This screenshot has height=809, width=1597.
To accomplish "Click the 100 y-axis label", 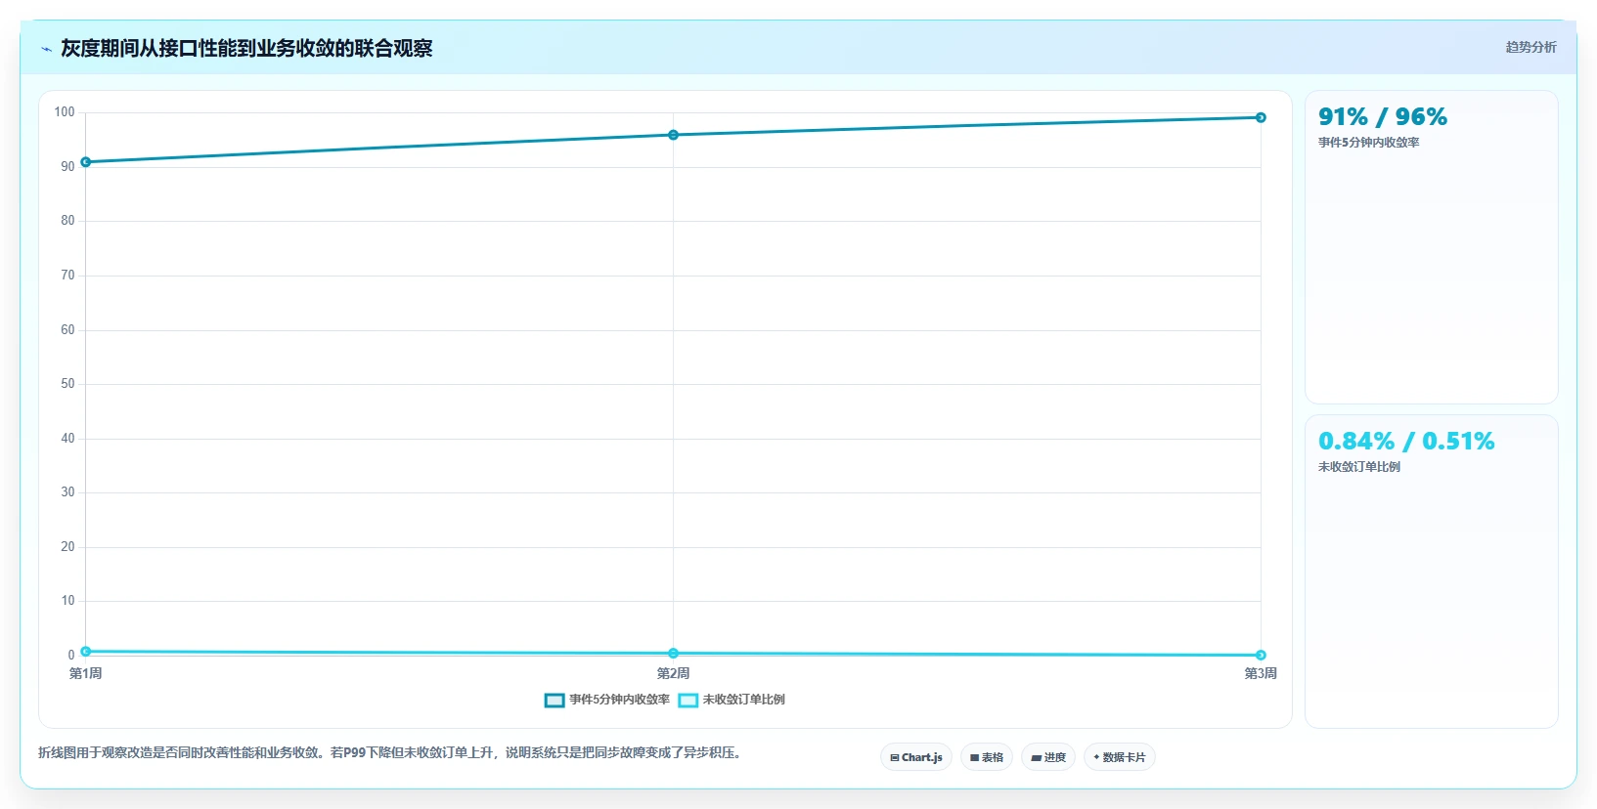I will (x=65, y=112).
